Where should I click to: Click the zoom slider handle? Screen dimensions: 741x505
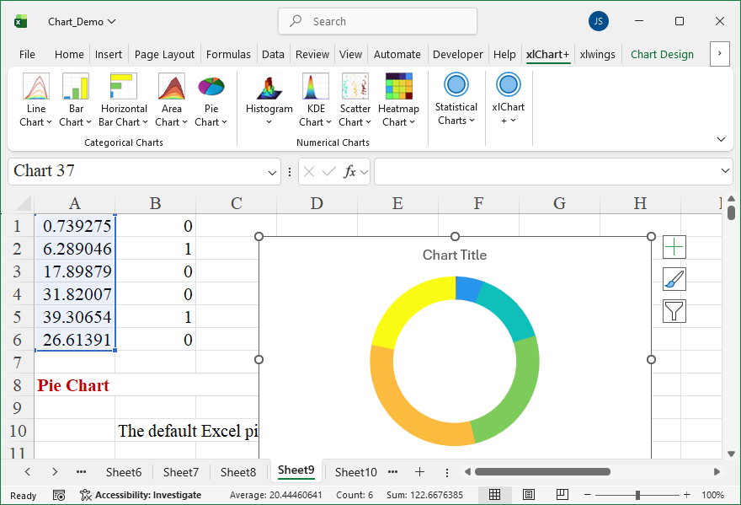(638, 495)
